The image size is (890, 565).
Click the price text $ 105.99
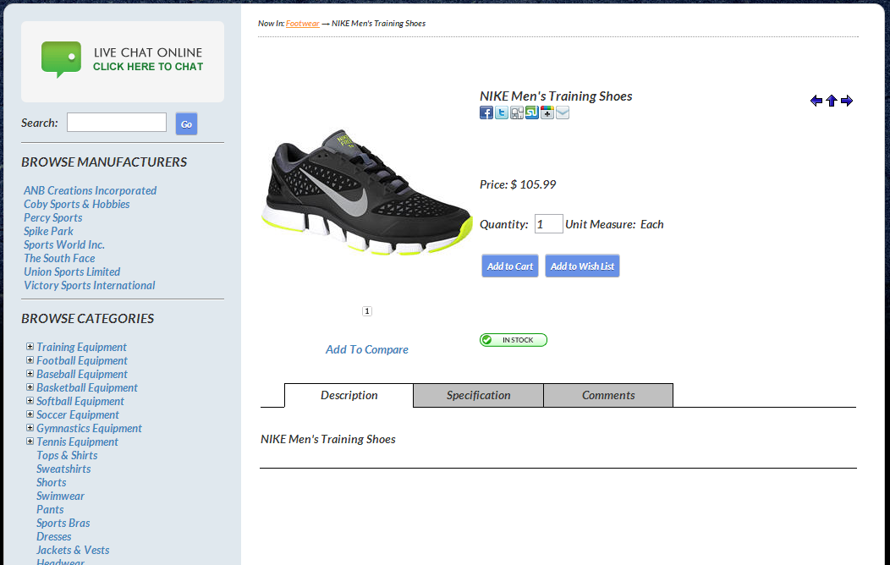pyautogui.click(x=534, y=184)
